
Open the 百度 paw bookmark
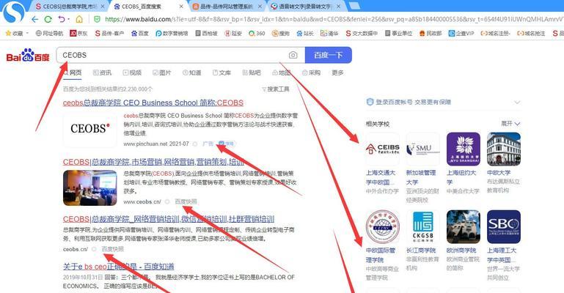pos(140,33)
